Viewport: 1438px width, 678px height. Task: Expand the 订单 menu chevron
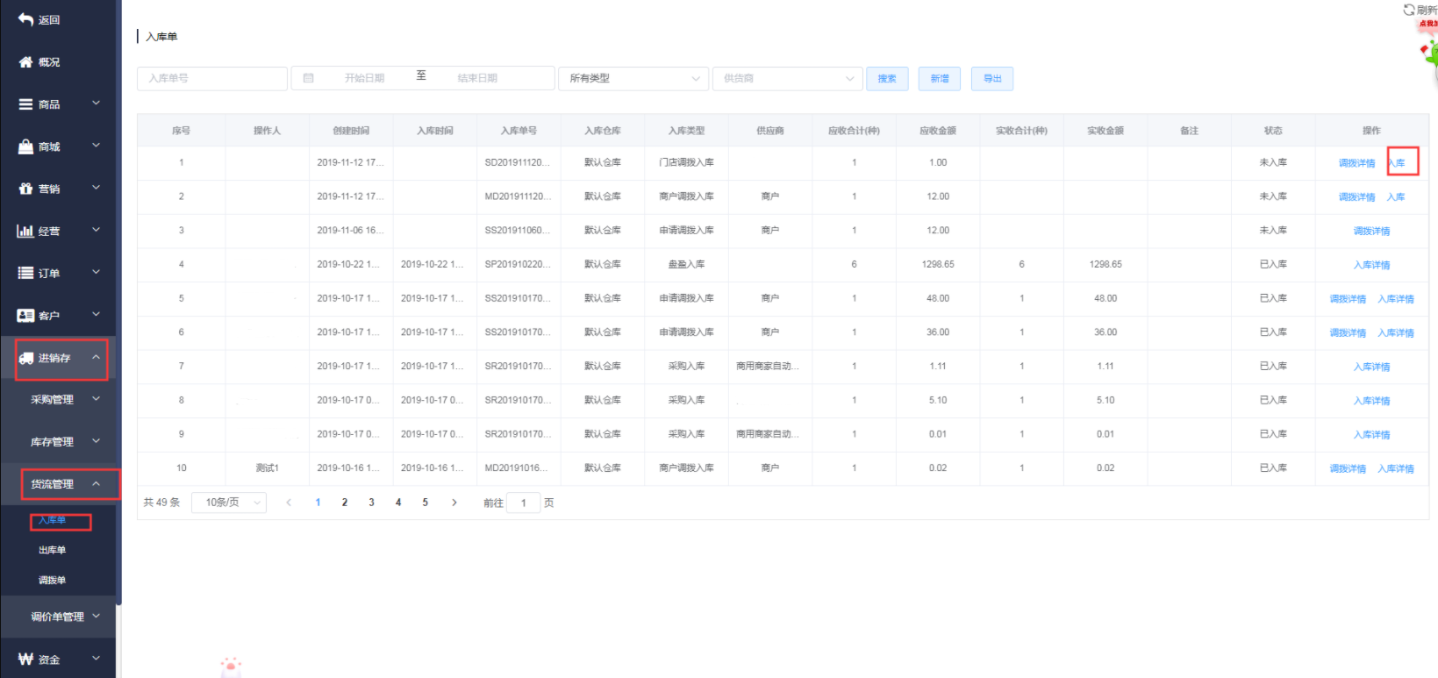coord(97,272)
